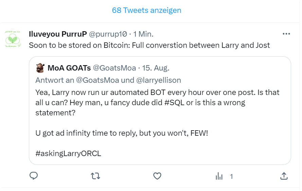Image resolution: width=302 pixels, height=191 pixels.
Task: Go to MoA GOATs account name
Action: pos(69,68)
